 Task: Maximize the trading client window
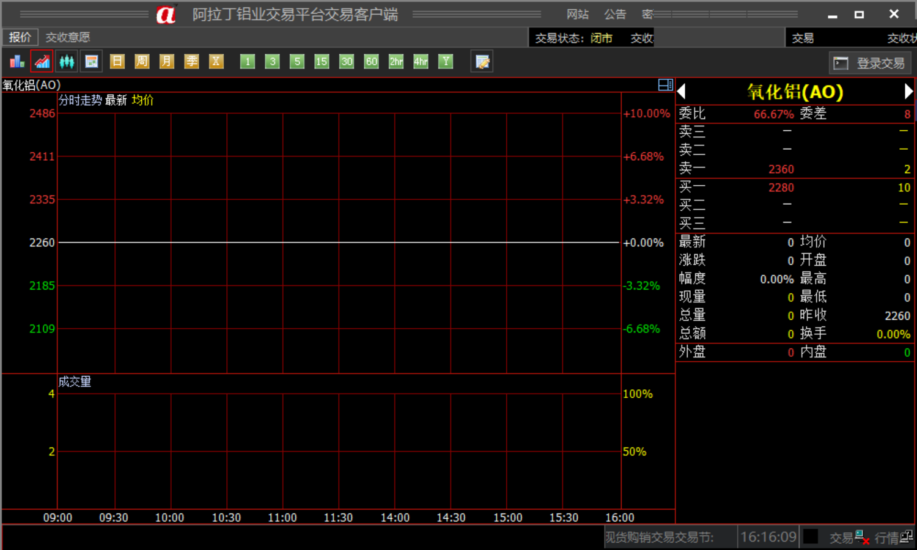[x=859, y=15]
